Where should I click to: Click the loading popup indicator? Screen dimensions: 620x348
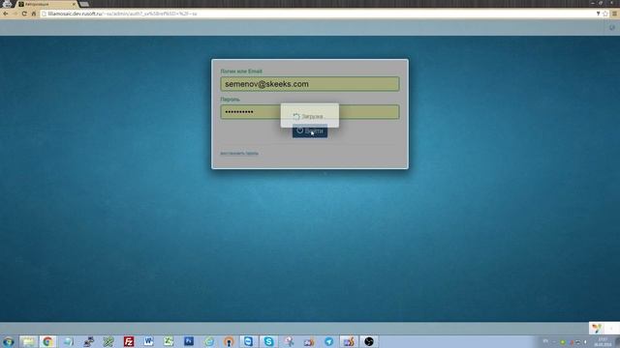point(310,116)
